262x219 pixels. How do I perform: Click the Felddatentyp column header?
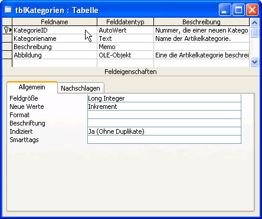(x=125, y=22)
